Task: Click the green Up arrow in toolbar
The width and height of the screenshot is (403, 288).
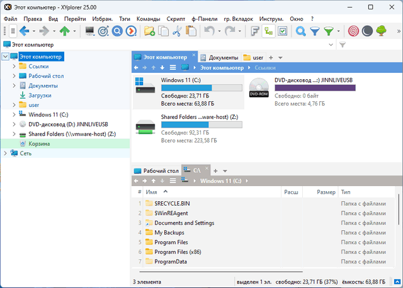Action: pos(64,31)
